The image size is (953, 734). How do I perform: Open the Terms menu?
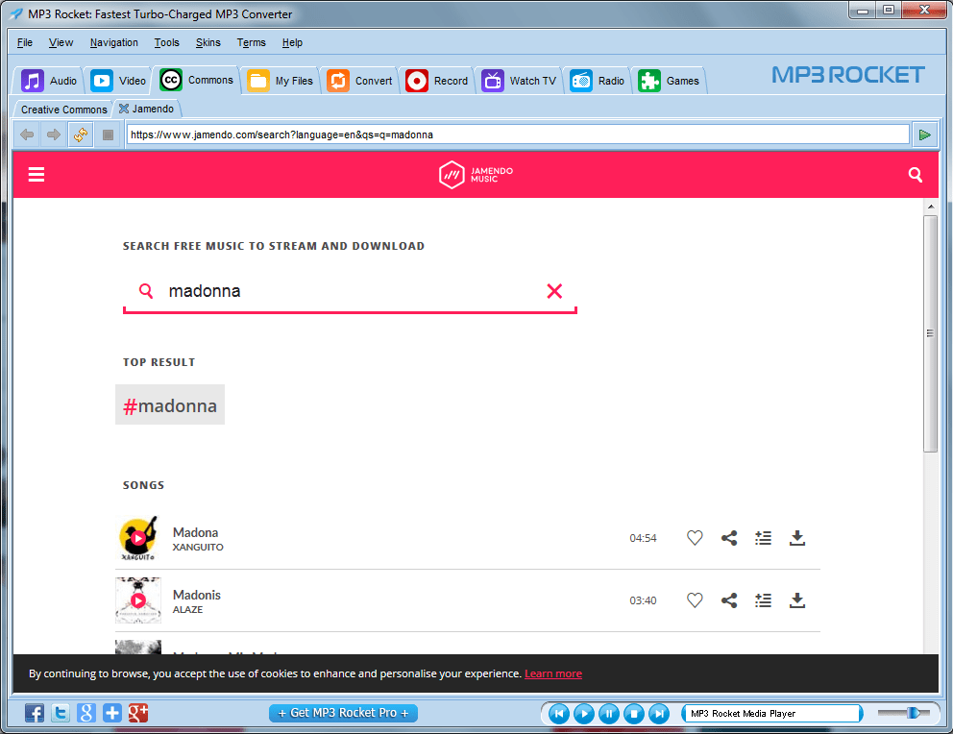251,42
